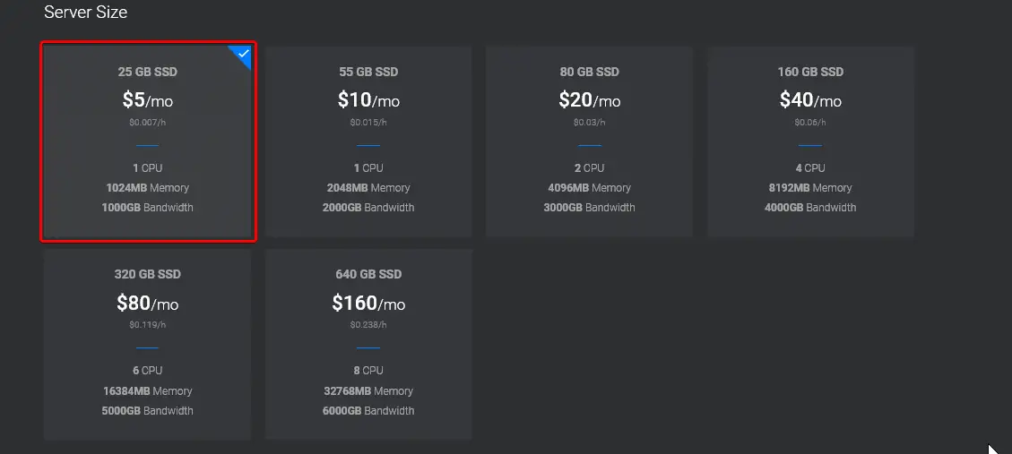Click the "2 CPU" spec line
This screenshot has width=1012, height=454.
click(589, 167)
